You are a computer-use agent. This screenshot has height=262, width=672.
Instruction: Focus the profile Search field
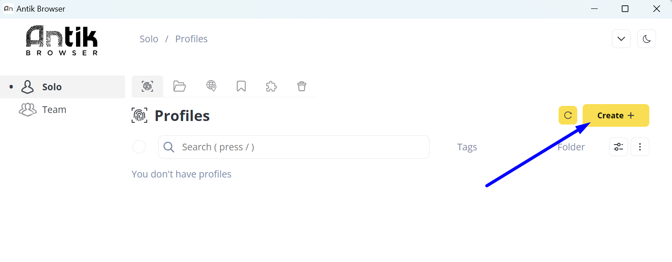coord(294,147)
